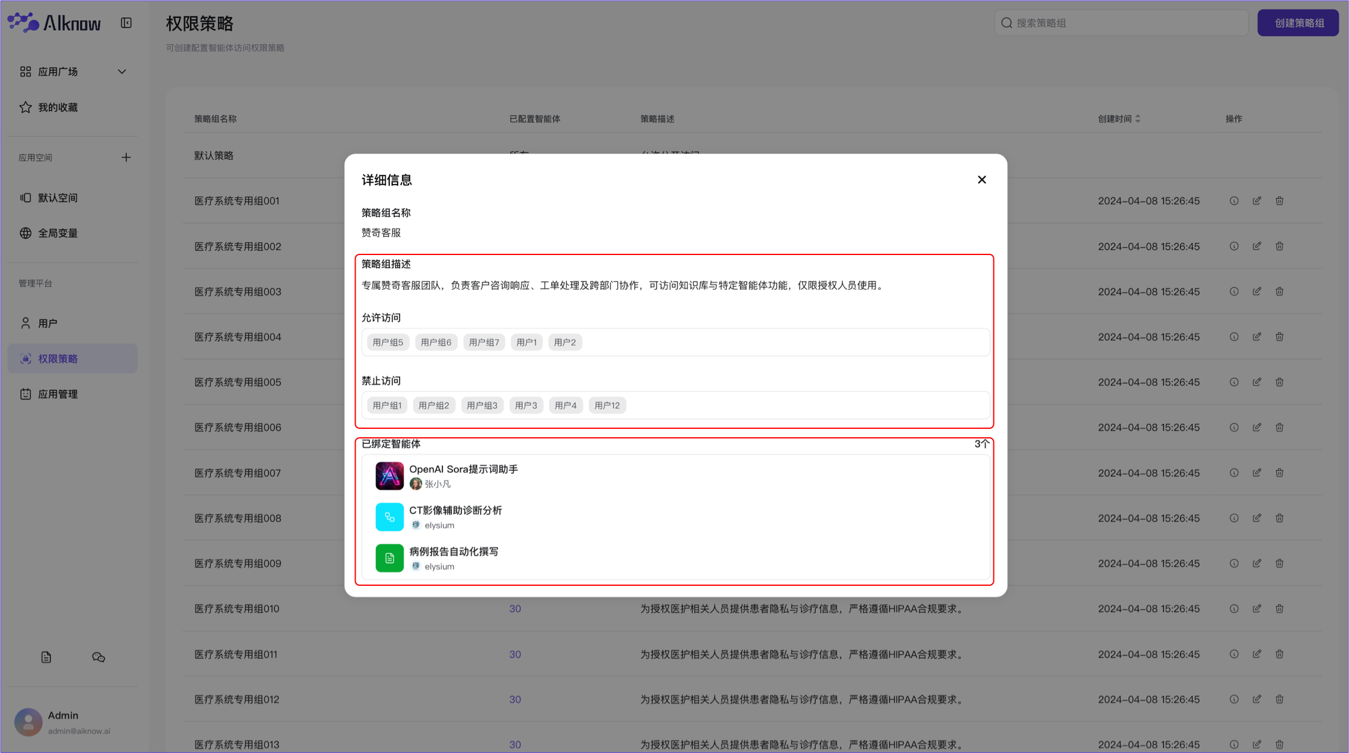Close the 详细信息 dialog
The width and height of the screenshot is (1349, 753).
[981, 180]
